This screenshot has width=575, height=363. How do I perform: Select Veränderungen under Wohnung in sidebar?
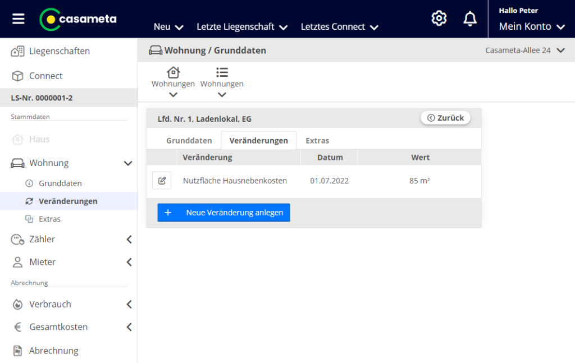pos(69,201)
